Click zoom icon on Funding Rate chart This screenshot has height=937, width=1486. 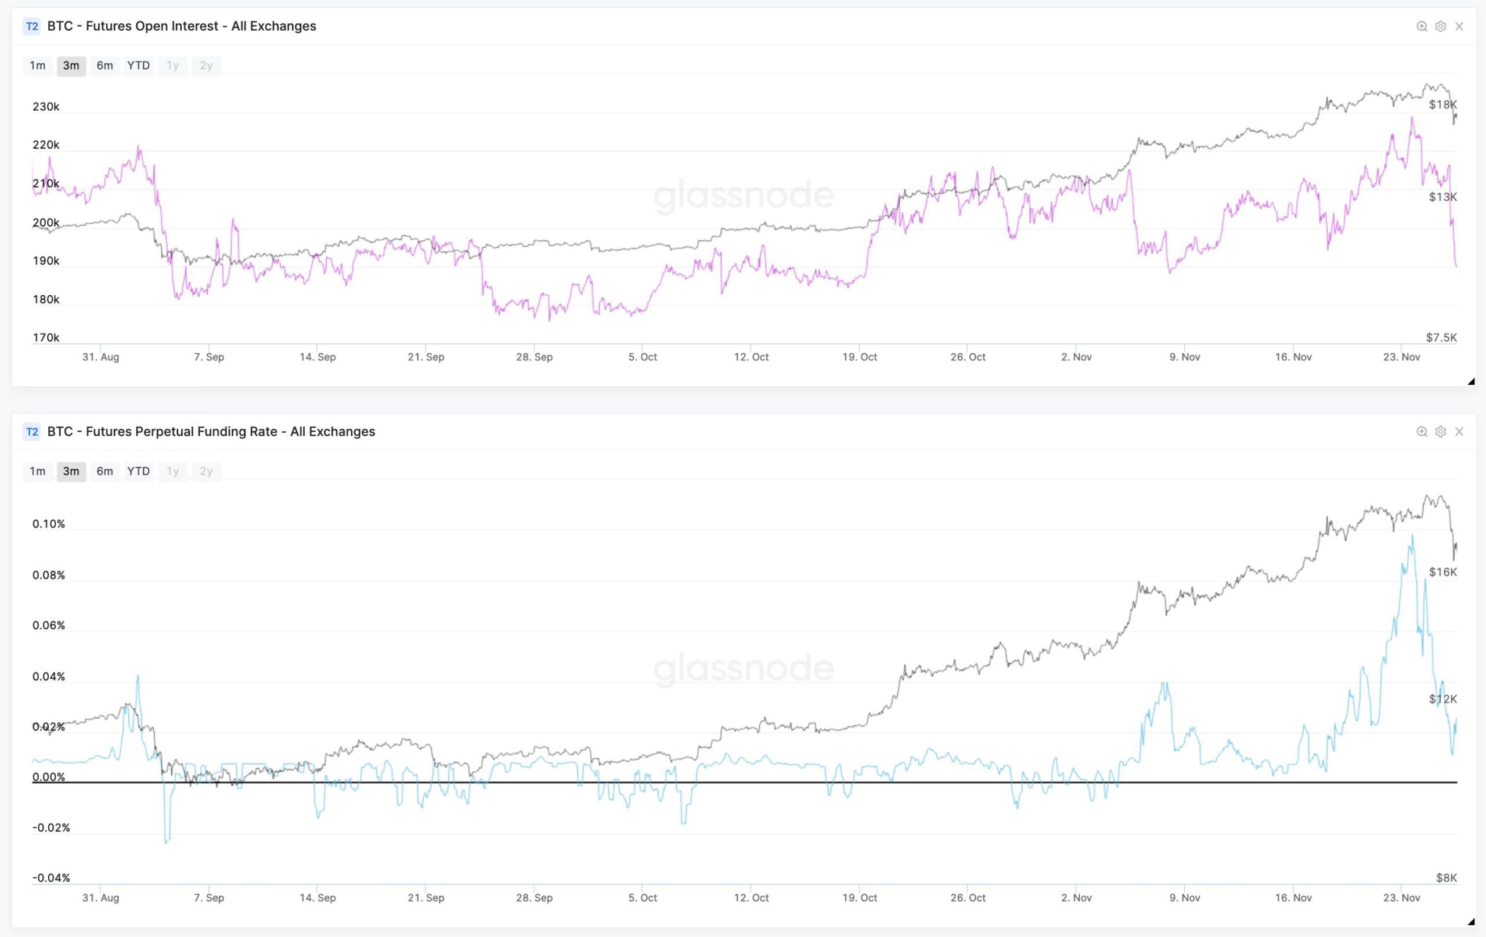tap(1421, 432)
